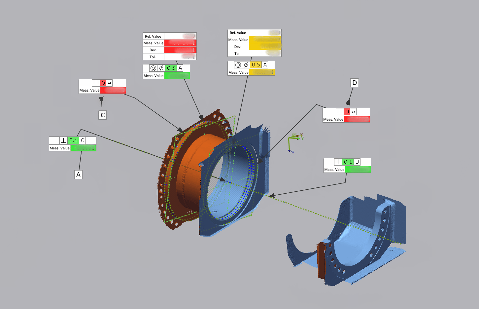
Task: Select datum label A
Action: [78, 174]
